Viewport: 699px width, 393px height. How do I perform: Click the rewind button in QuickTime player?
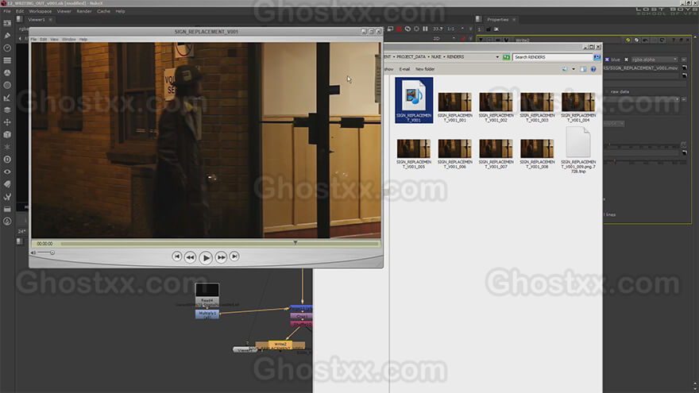coord(190,257)
